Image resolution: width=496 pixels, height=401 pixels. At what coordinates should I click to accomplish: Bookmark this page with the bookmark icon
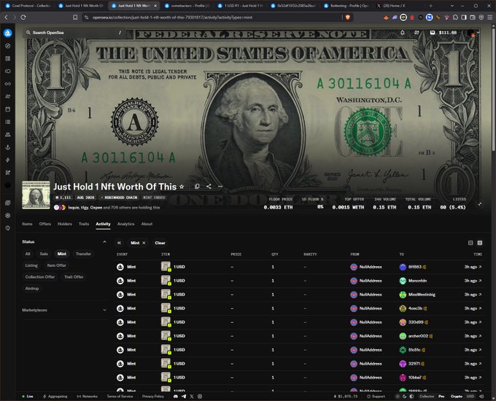[x=75, y=17]
